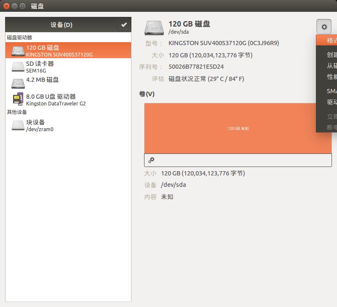Click the 4.2 MB disk drive icon

point(18,83)
